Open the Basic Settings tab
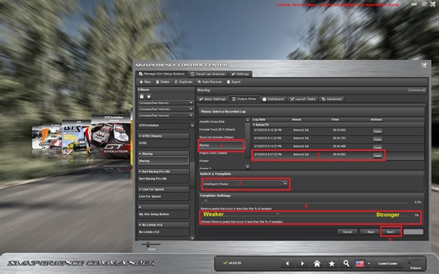439x274 pixels. coord(212,99)
